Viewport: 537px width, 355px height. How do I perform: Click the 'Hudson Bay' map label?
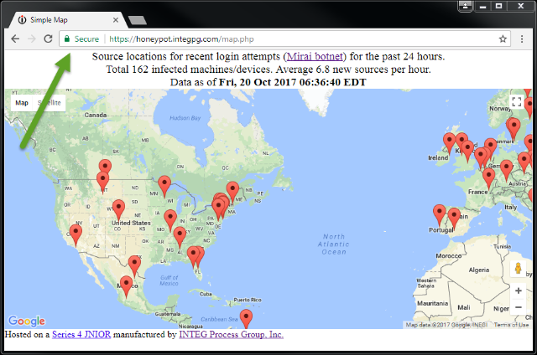(x=185, y=118)
